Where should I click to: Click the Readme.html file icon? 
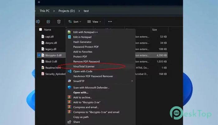tap(43, 67)
